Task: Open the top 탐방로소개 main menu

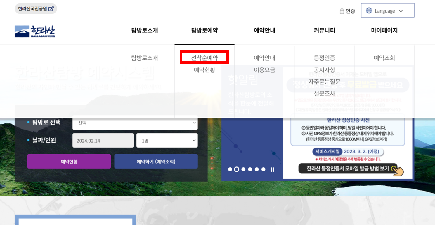Action: click(145, 30)
